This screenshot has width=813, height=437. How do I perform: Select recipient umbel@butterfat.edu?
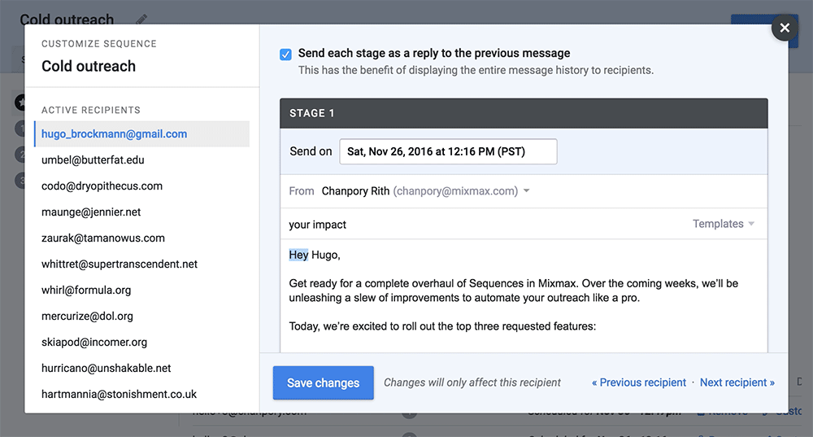[x=93, y=160]
